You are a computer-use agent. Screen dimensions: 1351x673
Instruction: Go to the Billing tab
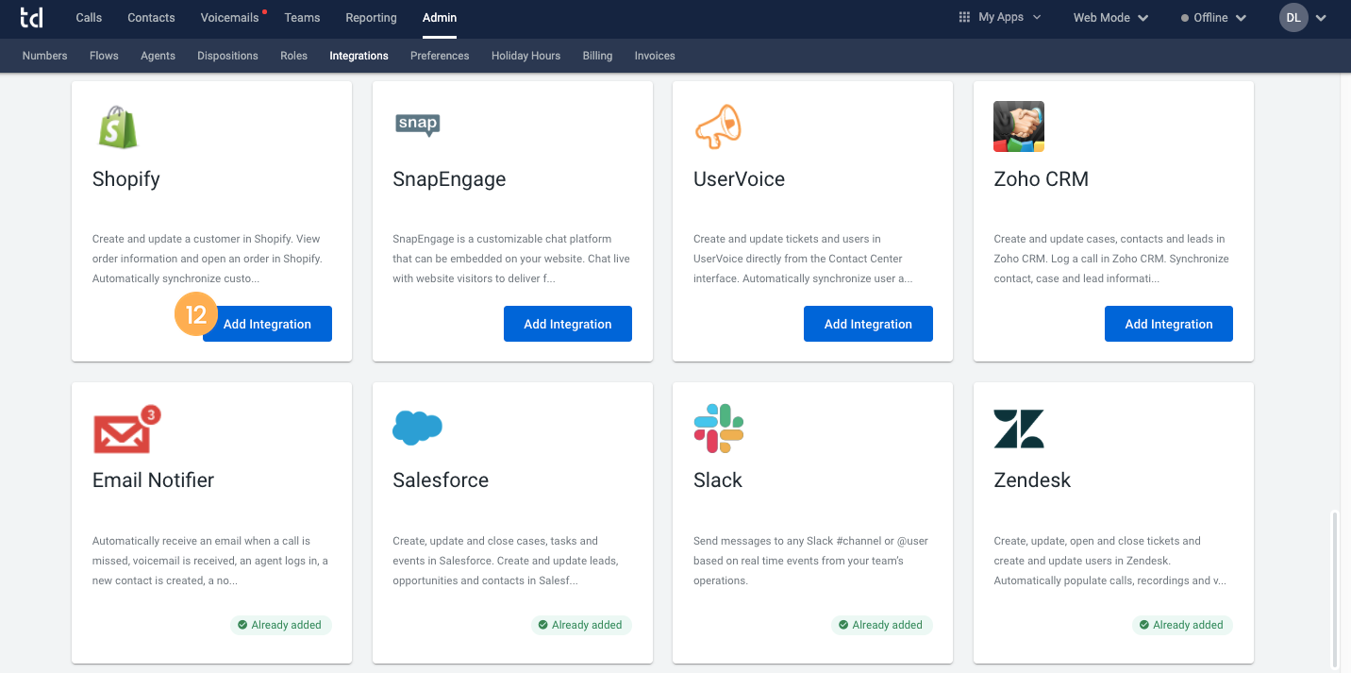click(x=597, y=56)
